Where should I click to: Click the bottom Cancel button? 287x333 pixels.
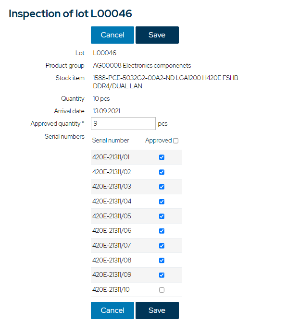[112, 310]
